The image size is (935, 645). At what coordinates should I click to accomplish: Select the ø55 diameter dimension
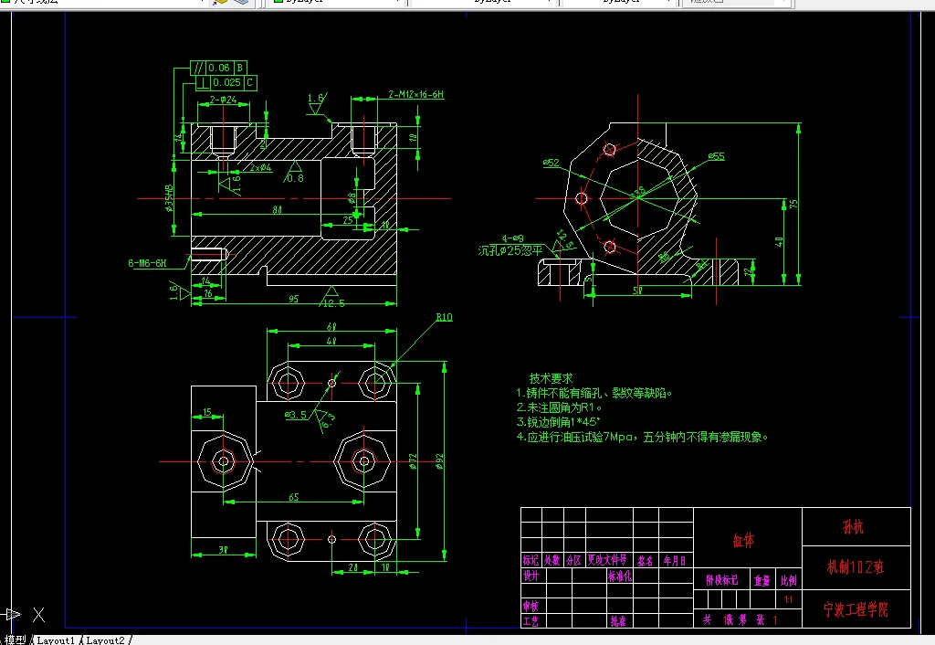[716, 156]
